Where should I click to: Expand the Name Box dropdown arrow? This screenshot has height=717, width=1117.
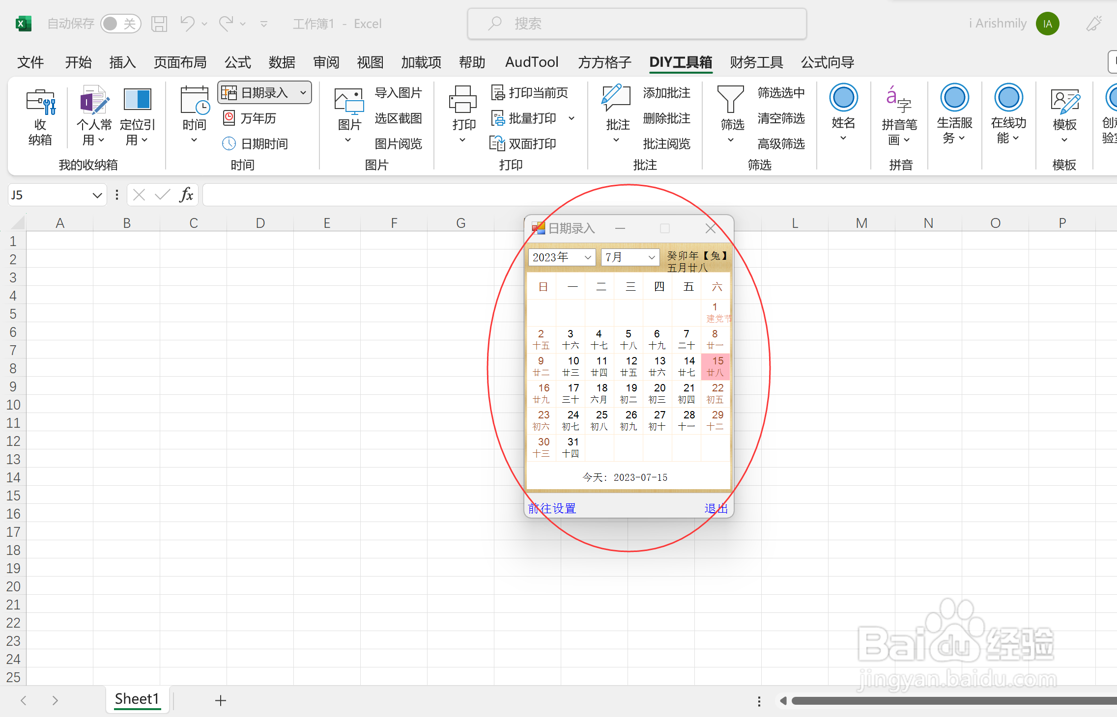pos(97,195)
